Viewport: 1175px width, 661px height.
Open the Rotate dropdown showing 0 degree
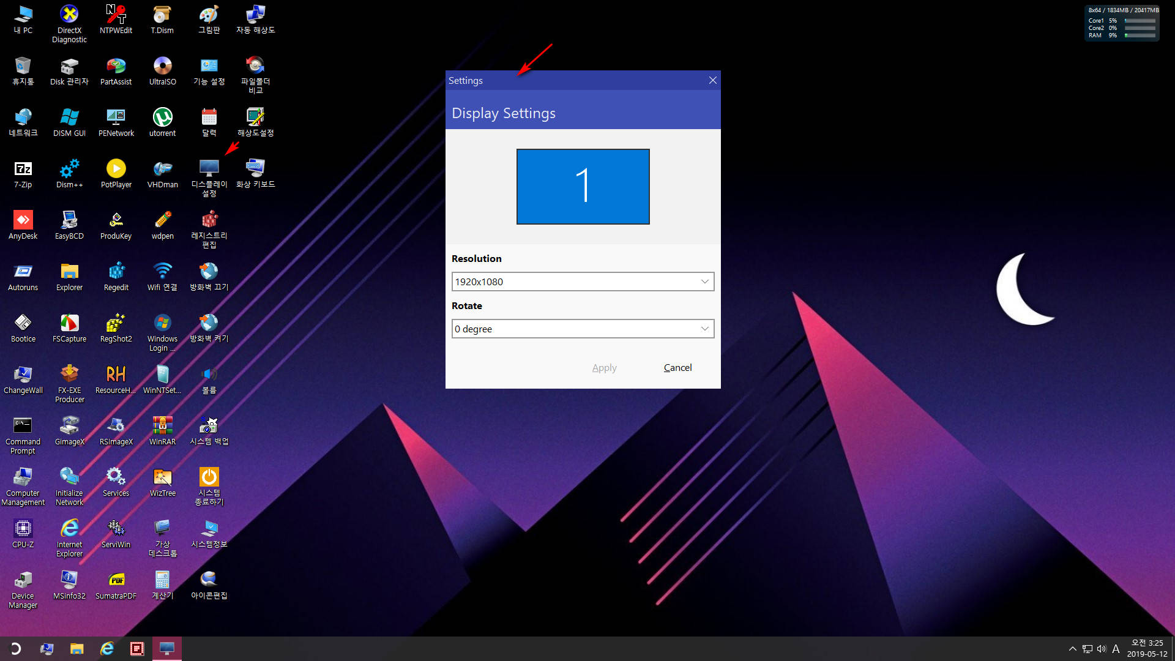coord(583,329)
